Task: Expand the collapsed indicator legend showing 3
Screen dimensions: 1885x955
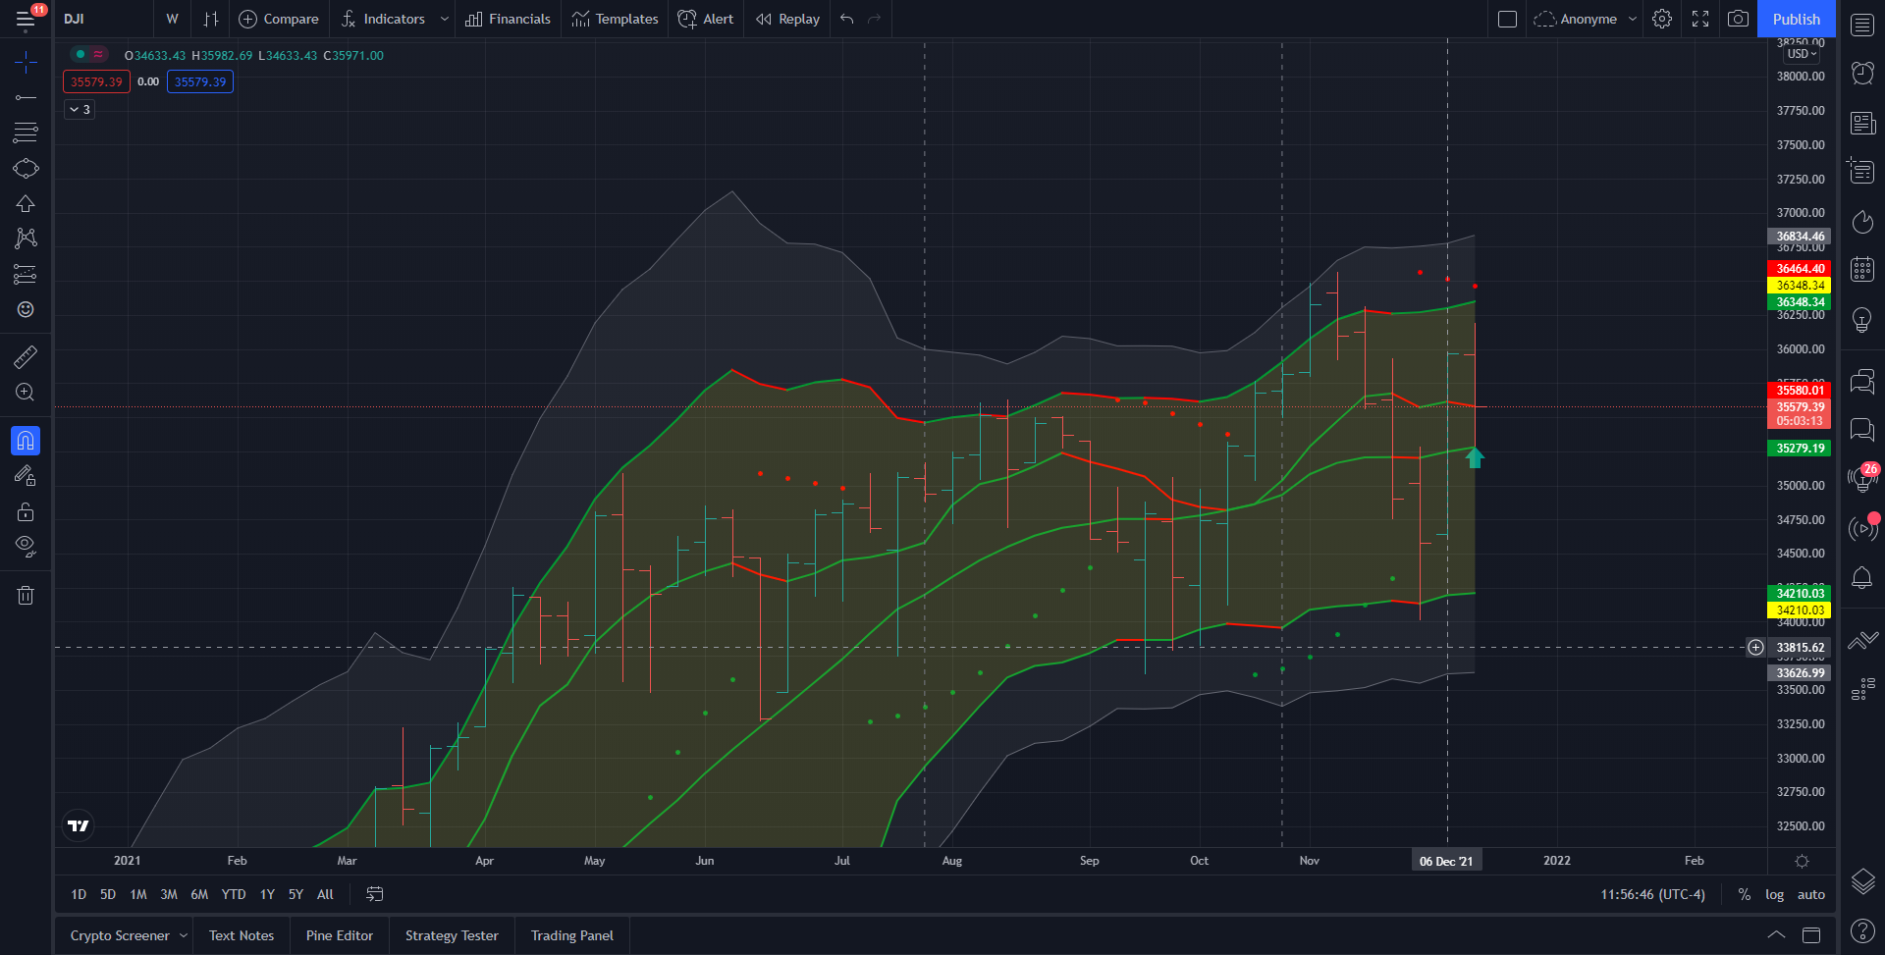Action: tap(80, 109)
